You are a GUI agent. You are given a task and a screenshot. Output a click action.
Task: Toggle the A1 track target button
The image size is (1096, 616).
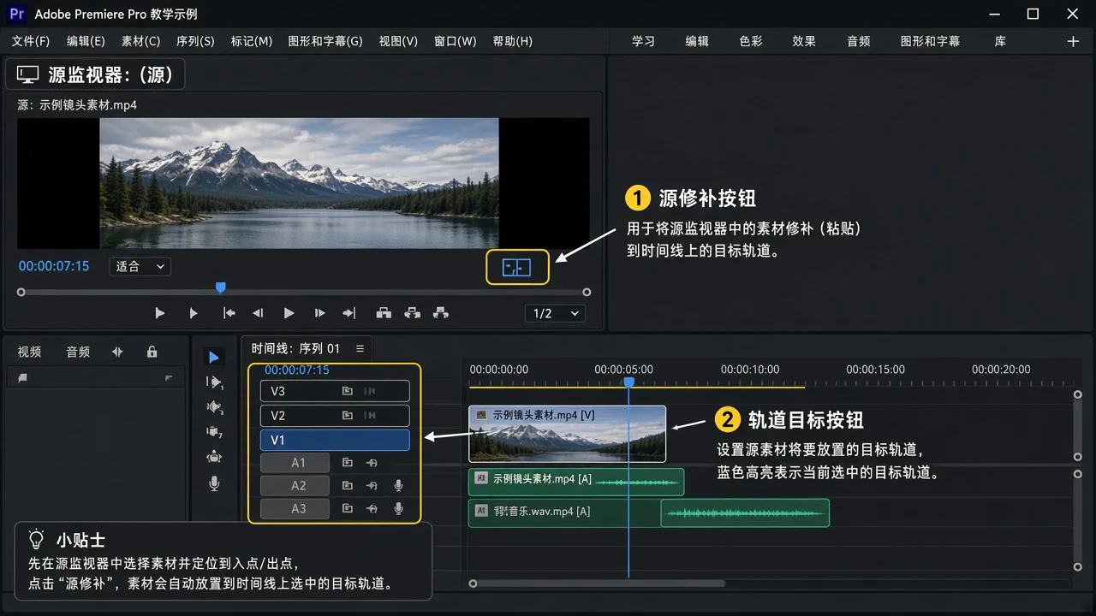(295, 463)
